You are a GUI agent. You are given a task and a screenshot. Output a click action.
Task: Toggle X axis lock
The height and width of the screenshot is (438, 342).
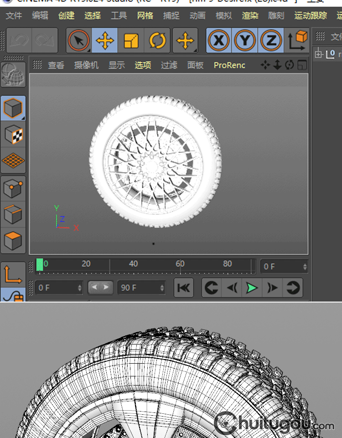pyautogui.click(x=219, y=41)
